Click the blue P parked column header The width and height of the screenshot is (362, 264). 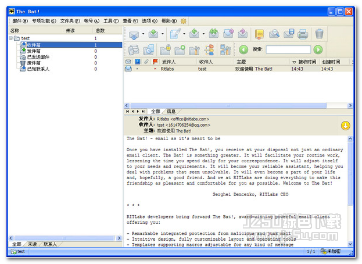click(x=138, y=62)
